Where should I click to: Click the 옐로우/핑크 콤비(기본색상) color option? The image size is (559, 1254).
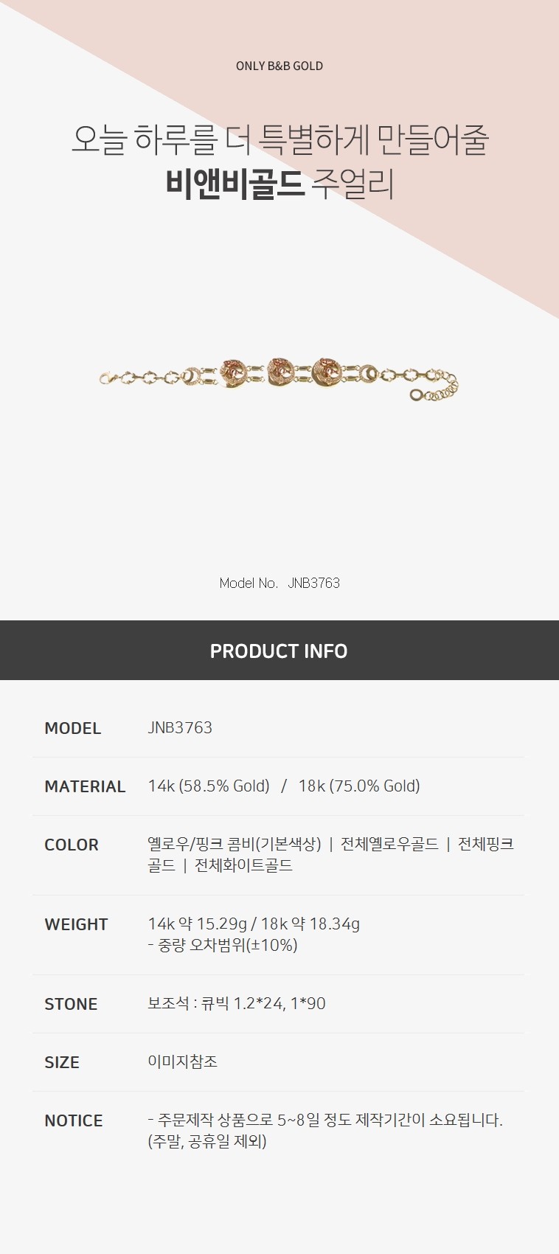[235, 844]
